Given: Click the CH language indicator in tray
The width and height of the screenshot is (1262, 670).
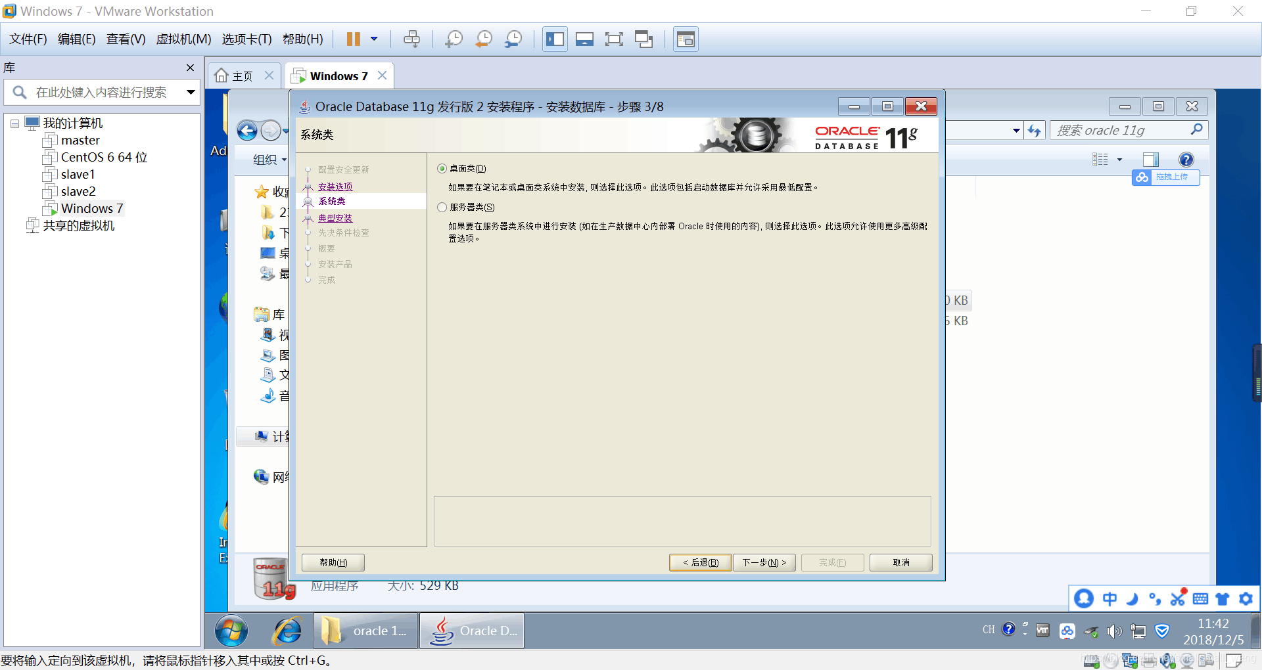Looking at the screenshot, I should [x=989, y=630].
